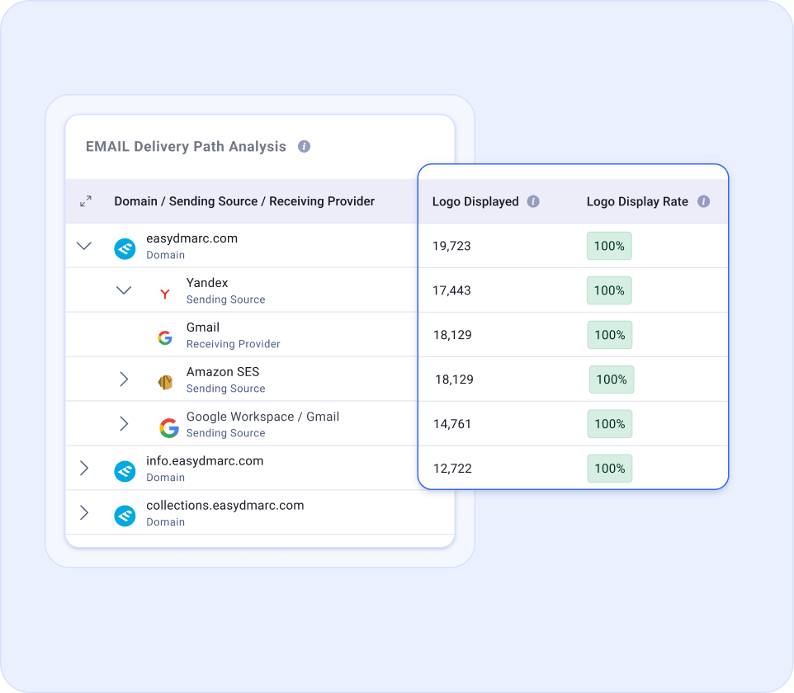Viewport: 794px width, 693px height.
Task: Click the Amazon SES label
Action: click(222, 372)
